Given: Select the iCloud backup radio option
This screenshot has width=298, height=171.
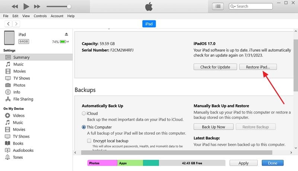Looking at the screenshot, I should pyautogui.click(x=84, y=113).
